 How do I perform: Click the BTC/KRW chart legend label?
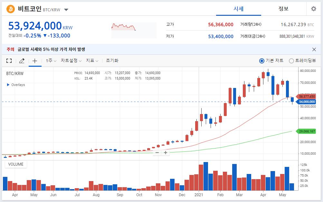click(15, 73)
